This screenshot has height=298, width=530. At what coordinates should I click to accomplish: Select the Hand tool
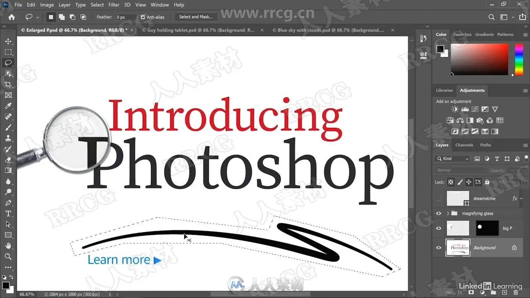click(x=8, y=246)
